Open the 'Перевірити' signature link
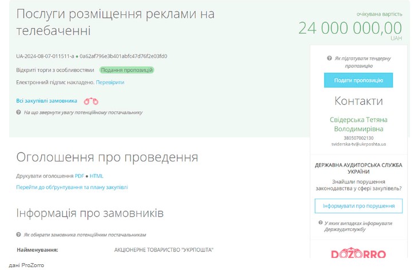 (110, 83)
